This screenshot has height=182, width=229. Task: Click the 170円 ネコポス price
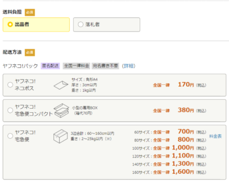[x=186, y=85]
